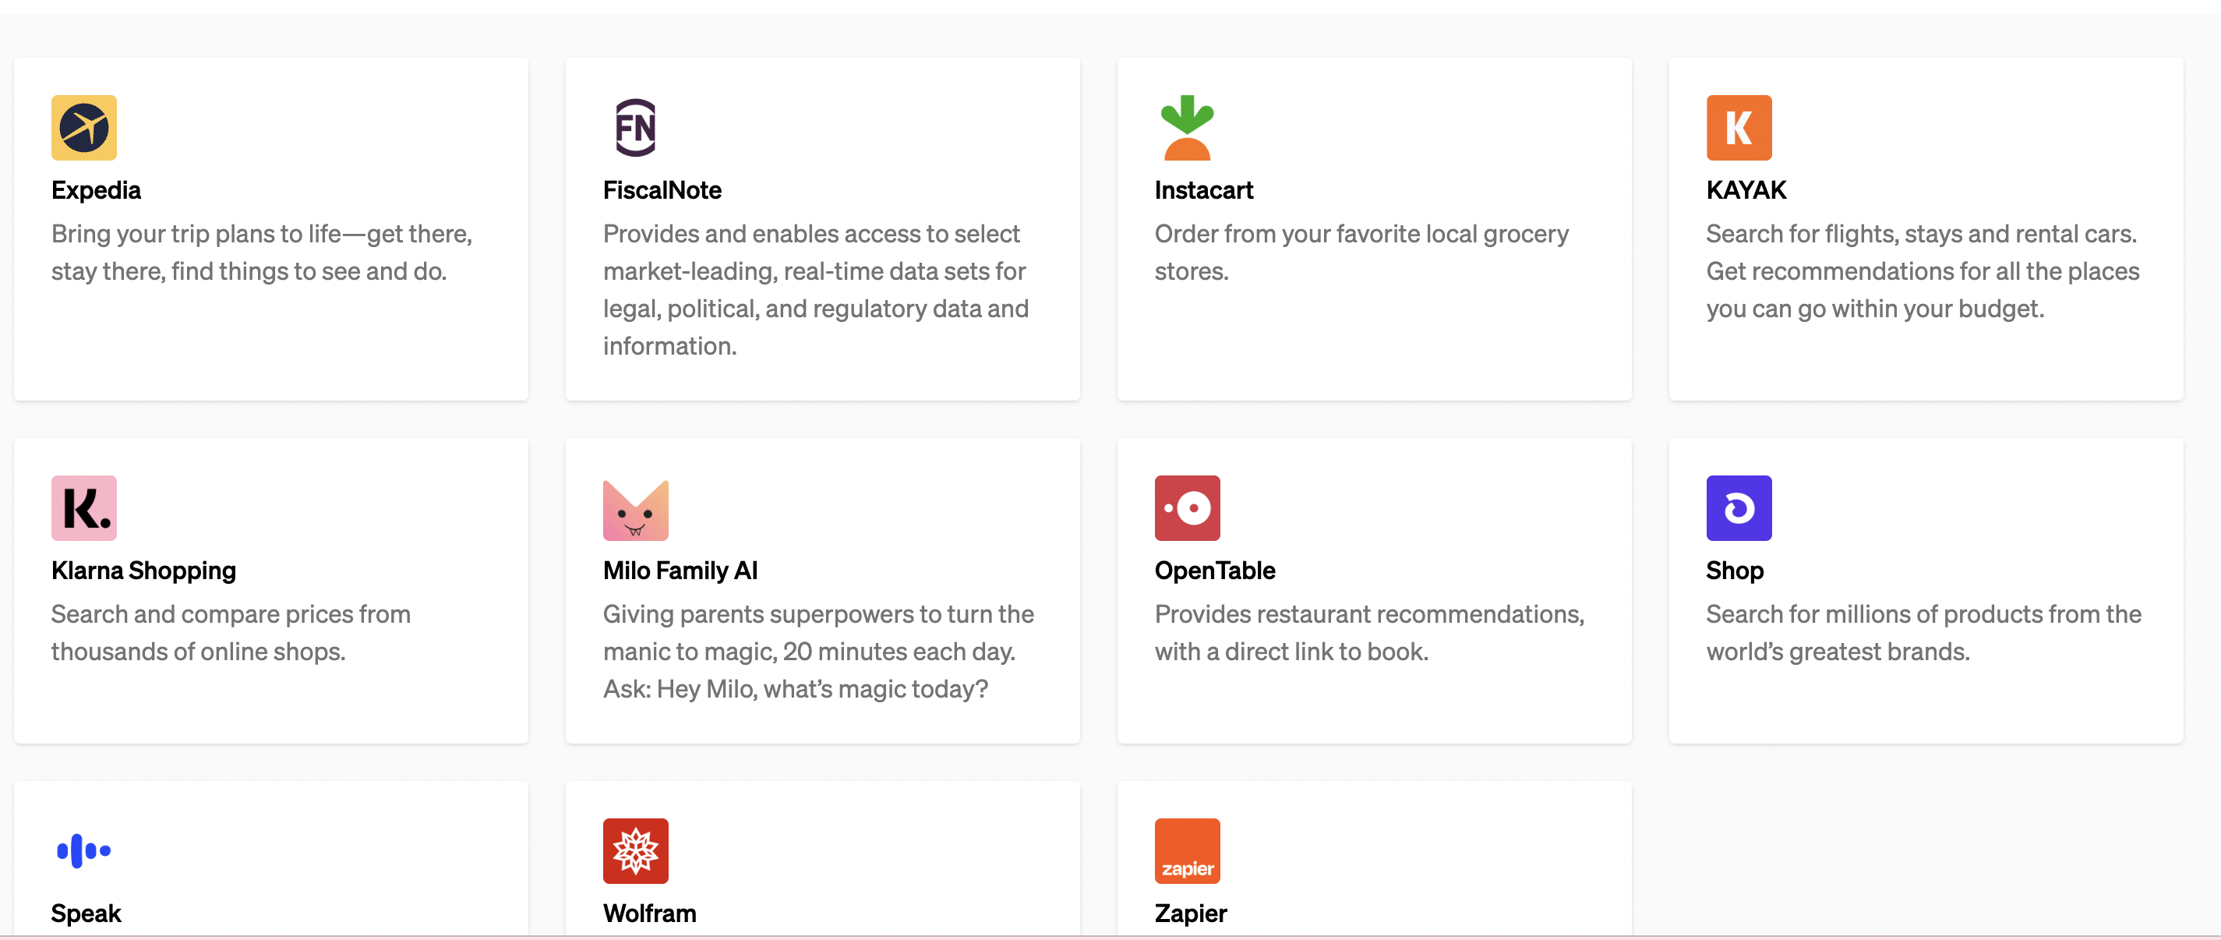Click the orange Zapier logo icon
The width and height of the screenshot is (2221, 940).
point(1187,850)
